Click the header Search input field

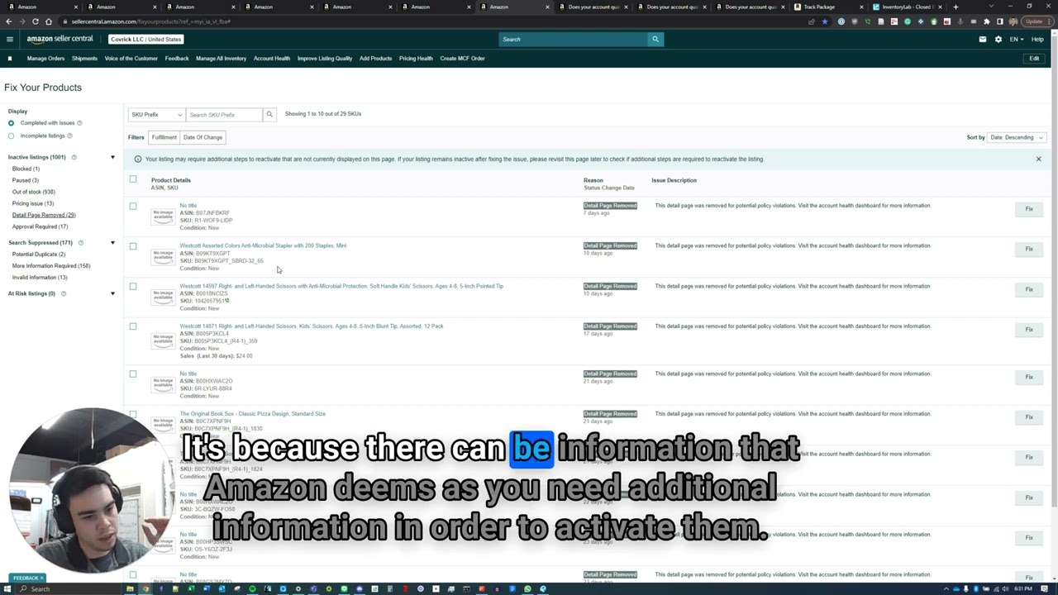point(574,39)
